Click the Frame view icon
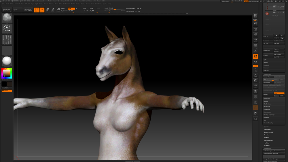Image resolution: width=288 pixels, height=162 pixels. (x=255, y=75)
